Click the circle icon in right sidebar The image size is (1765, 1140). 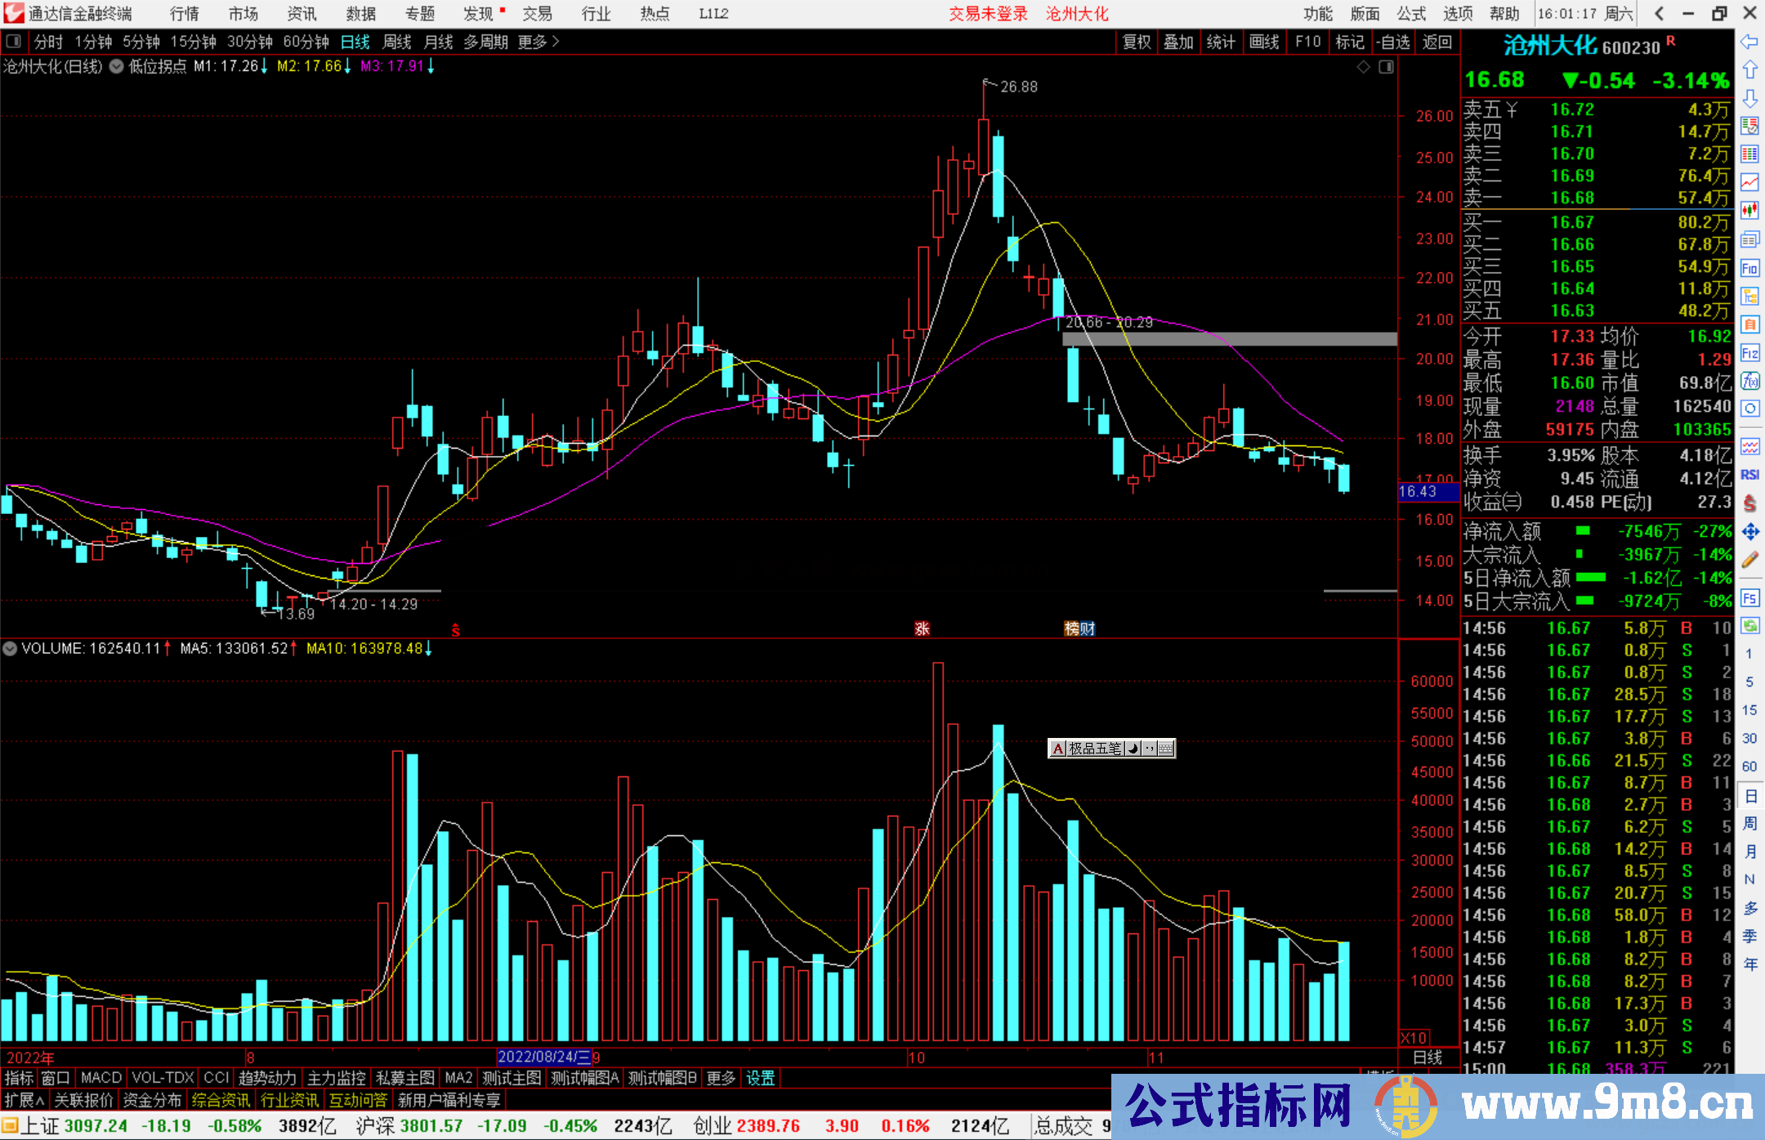pyautogui.click(x=1749, y=409)
